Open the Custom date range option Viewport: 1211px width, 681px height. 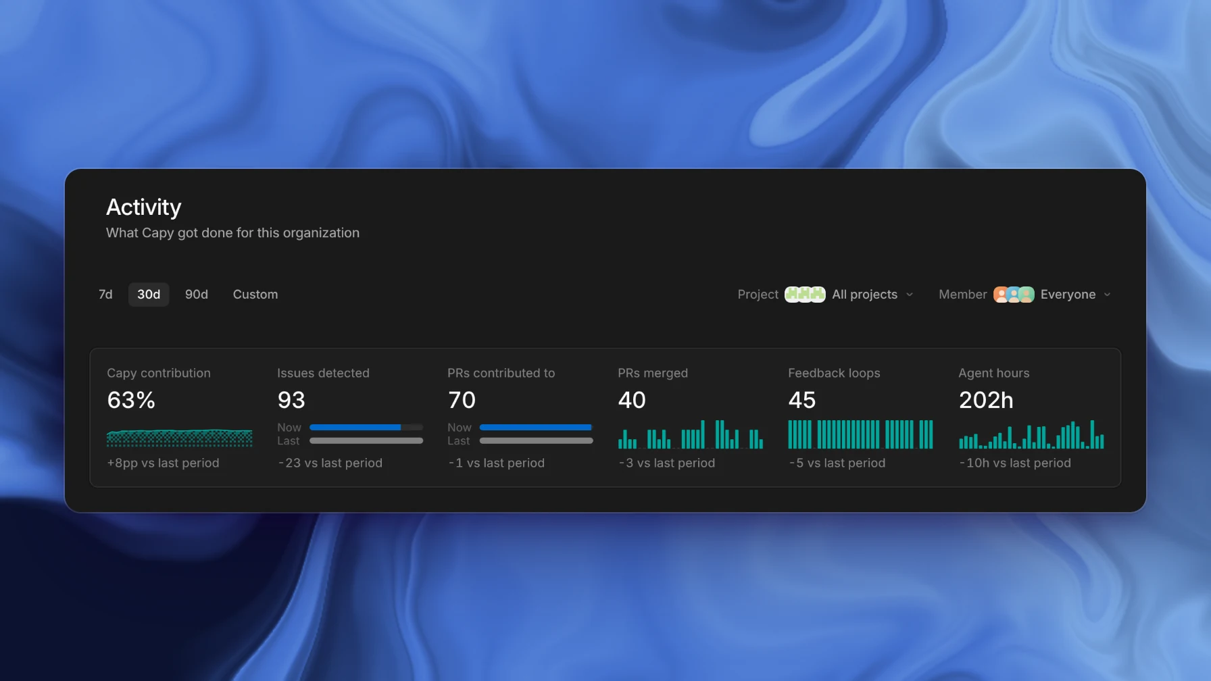(255, 295)
